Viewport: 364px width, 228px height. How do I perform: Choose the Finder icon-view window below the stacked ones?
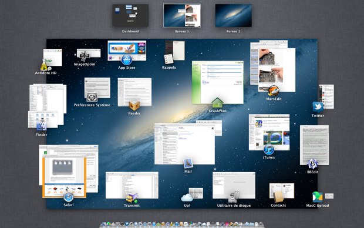(43, 119)
